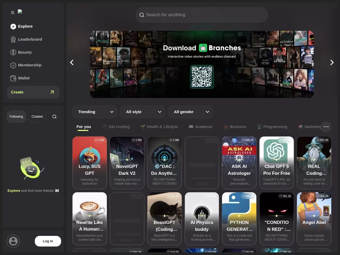This screenshot has height=255, width=340.
Task: Show the previous banner slide
Action: 72,62
